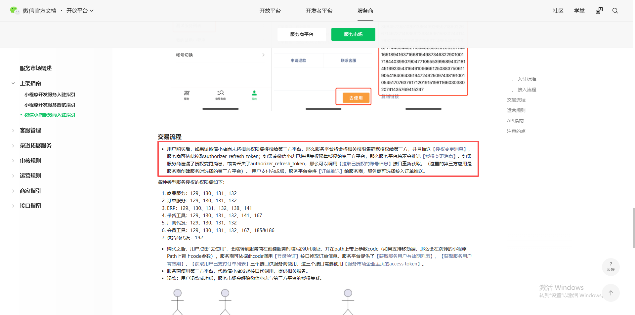This screenshot has width=635, height=315.
Task: Click the 微信官方文档 site title
Action: pos(40,11)
